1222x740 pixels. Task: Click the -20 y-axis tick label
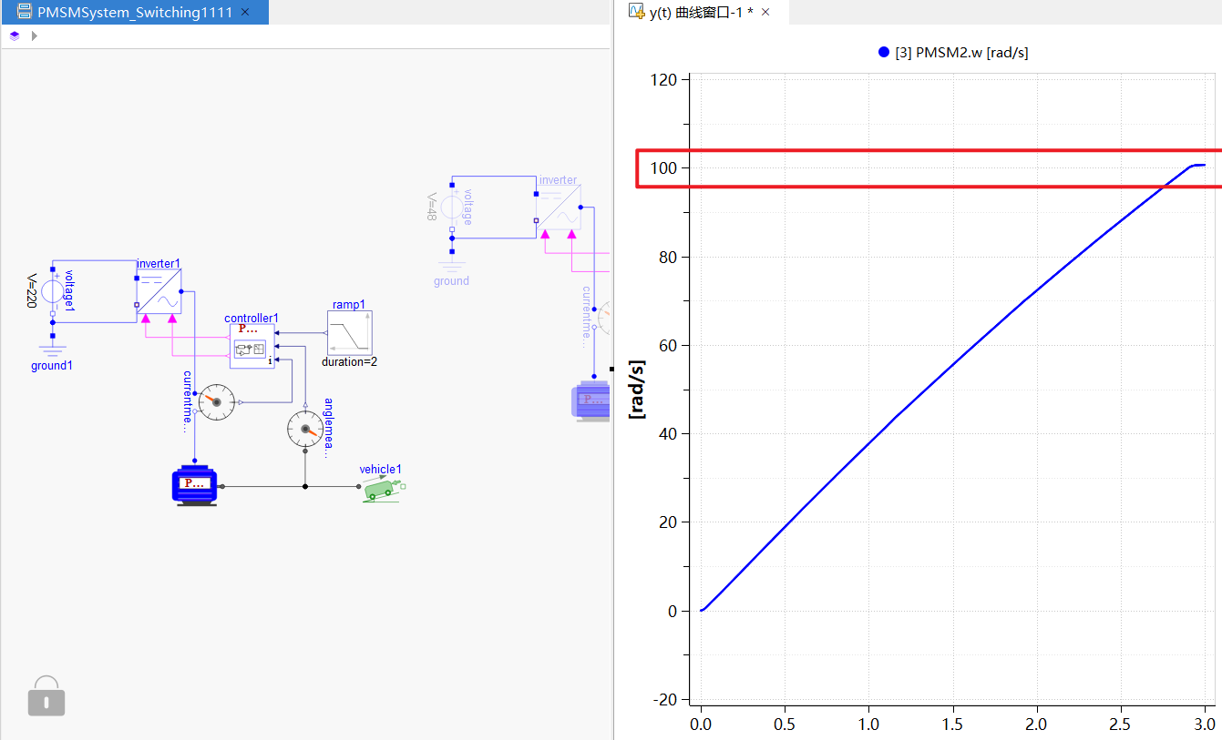pos(664,699)
